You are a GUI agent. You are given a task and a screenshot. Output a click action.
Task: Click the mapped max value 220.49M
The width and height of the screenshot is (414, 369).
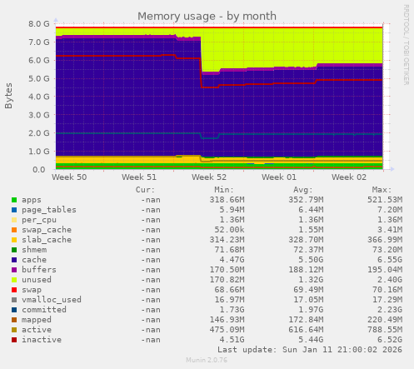tap(385, 320)
